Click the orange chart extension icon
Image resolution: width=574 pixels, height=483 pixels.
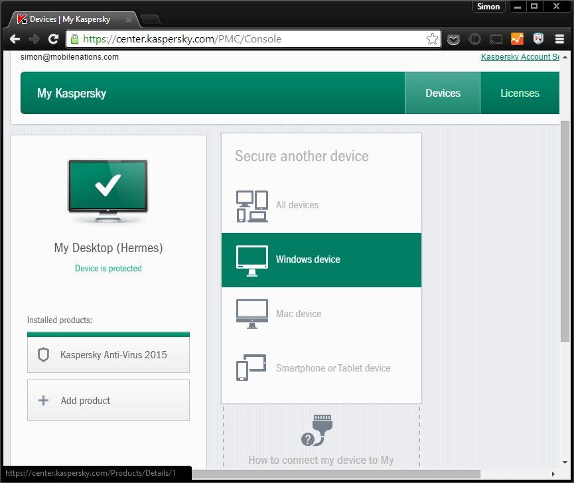click(517, 38)
